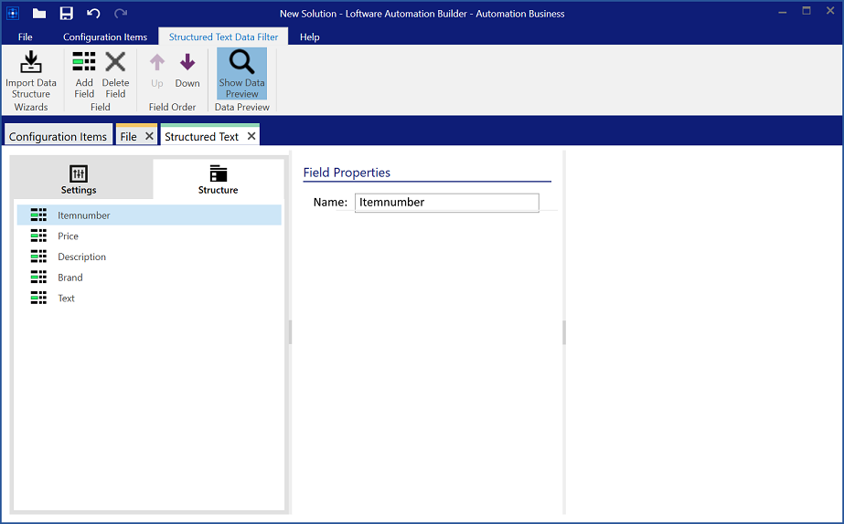The height and width of the screenshot is (524, 844).
Task: Open the Help ribbon tab
Action: [310, 37]
